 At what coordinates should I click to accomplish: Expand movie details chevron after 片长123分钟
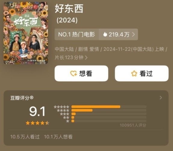(x=86, y=57)
